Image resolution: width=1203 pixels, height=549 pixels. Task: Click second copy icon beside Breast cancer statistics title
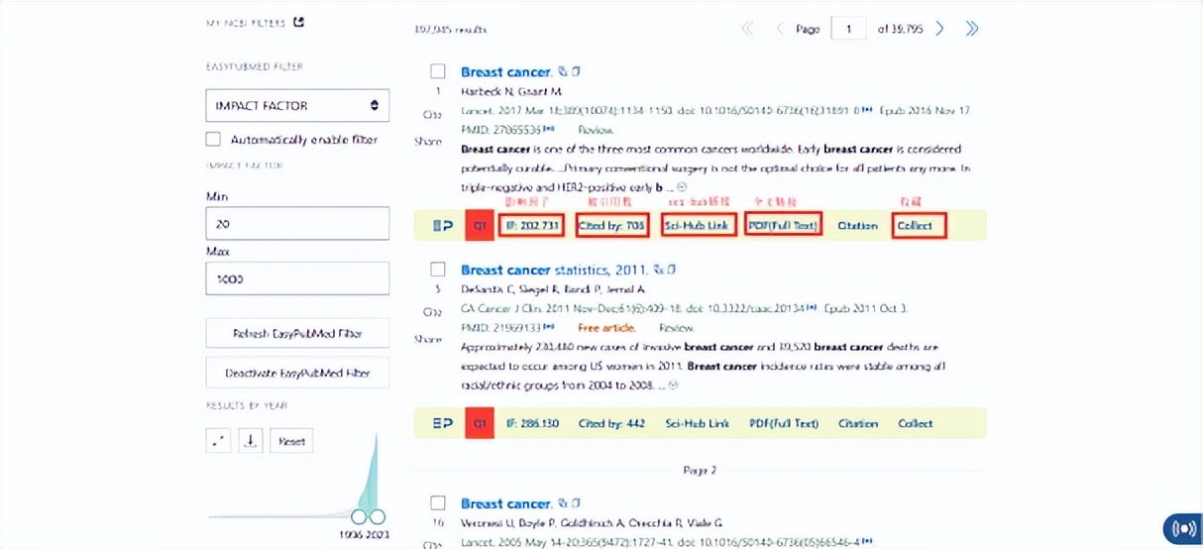[x=672, y=270]
